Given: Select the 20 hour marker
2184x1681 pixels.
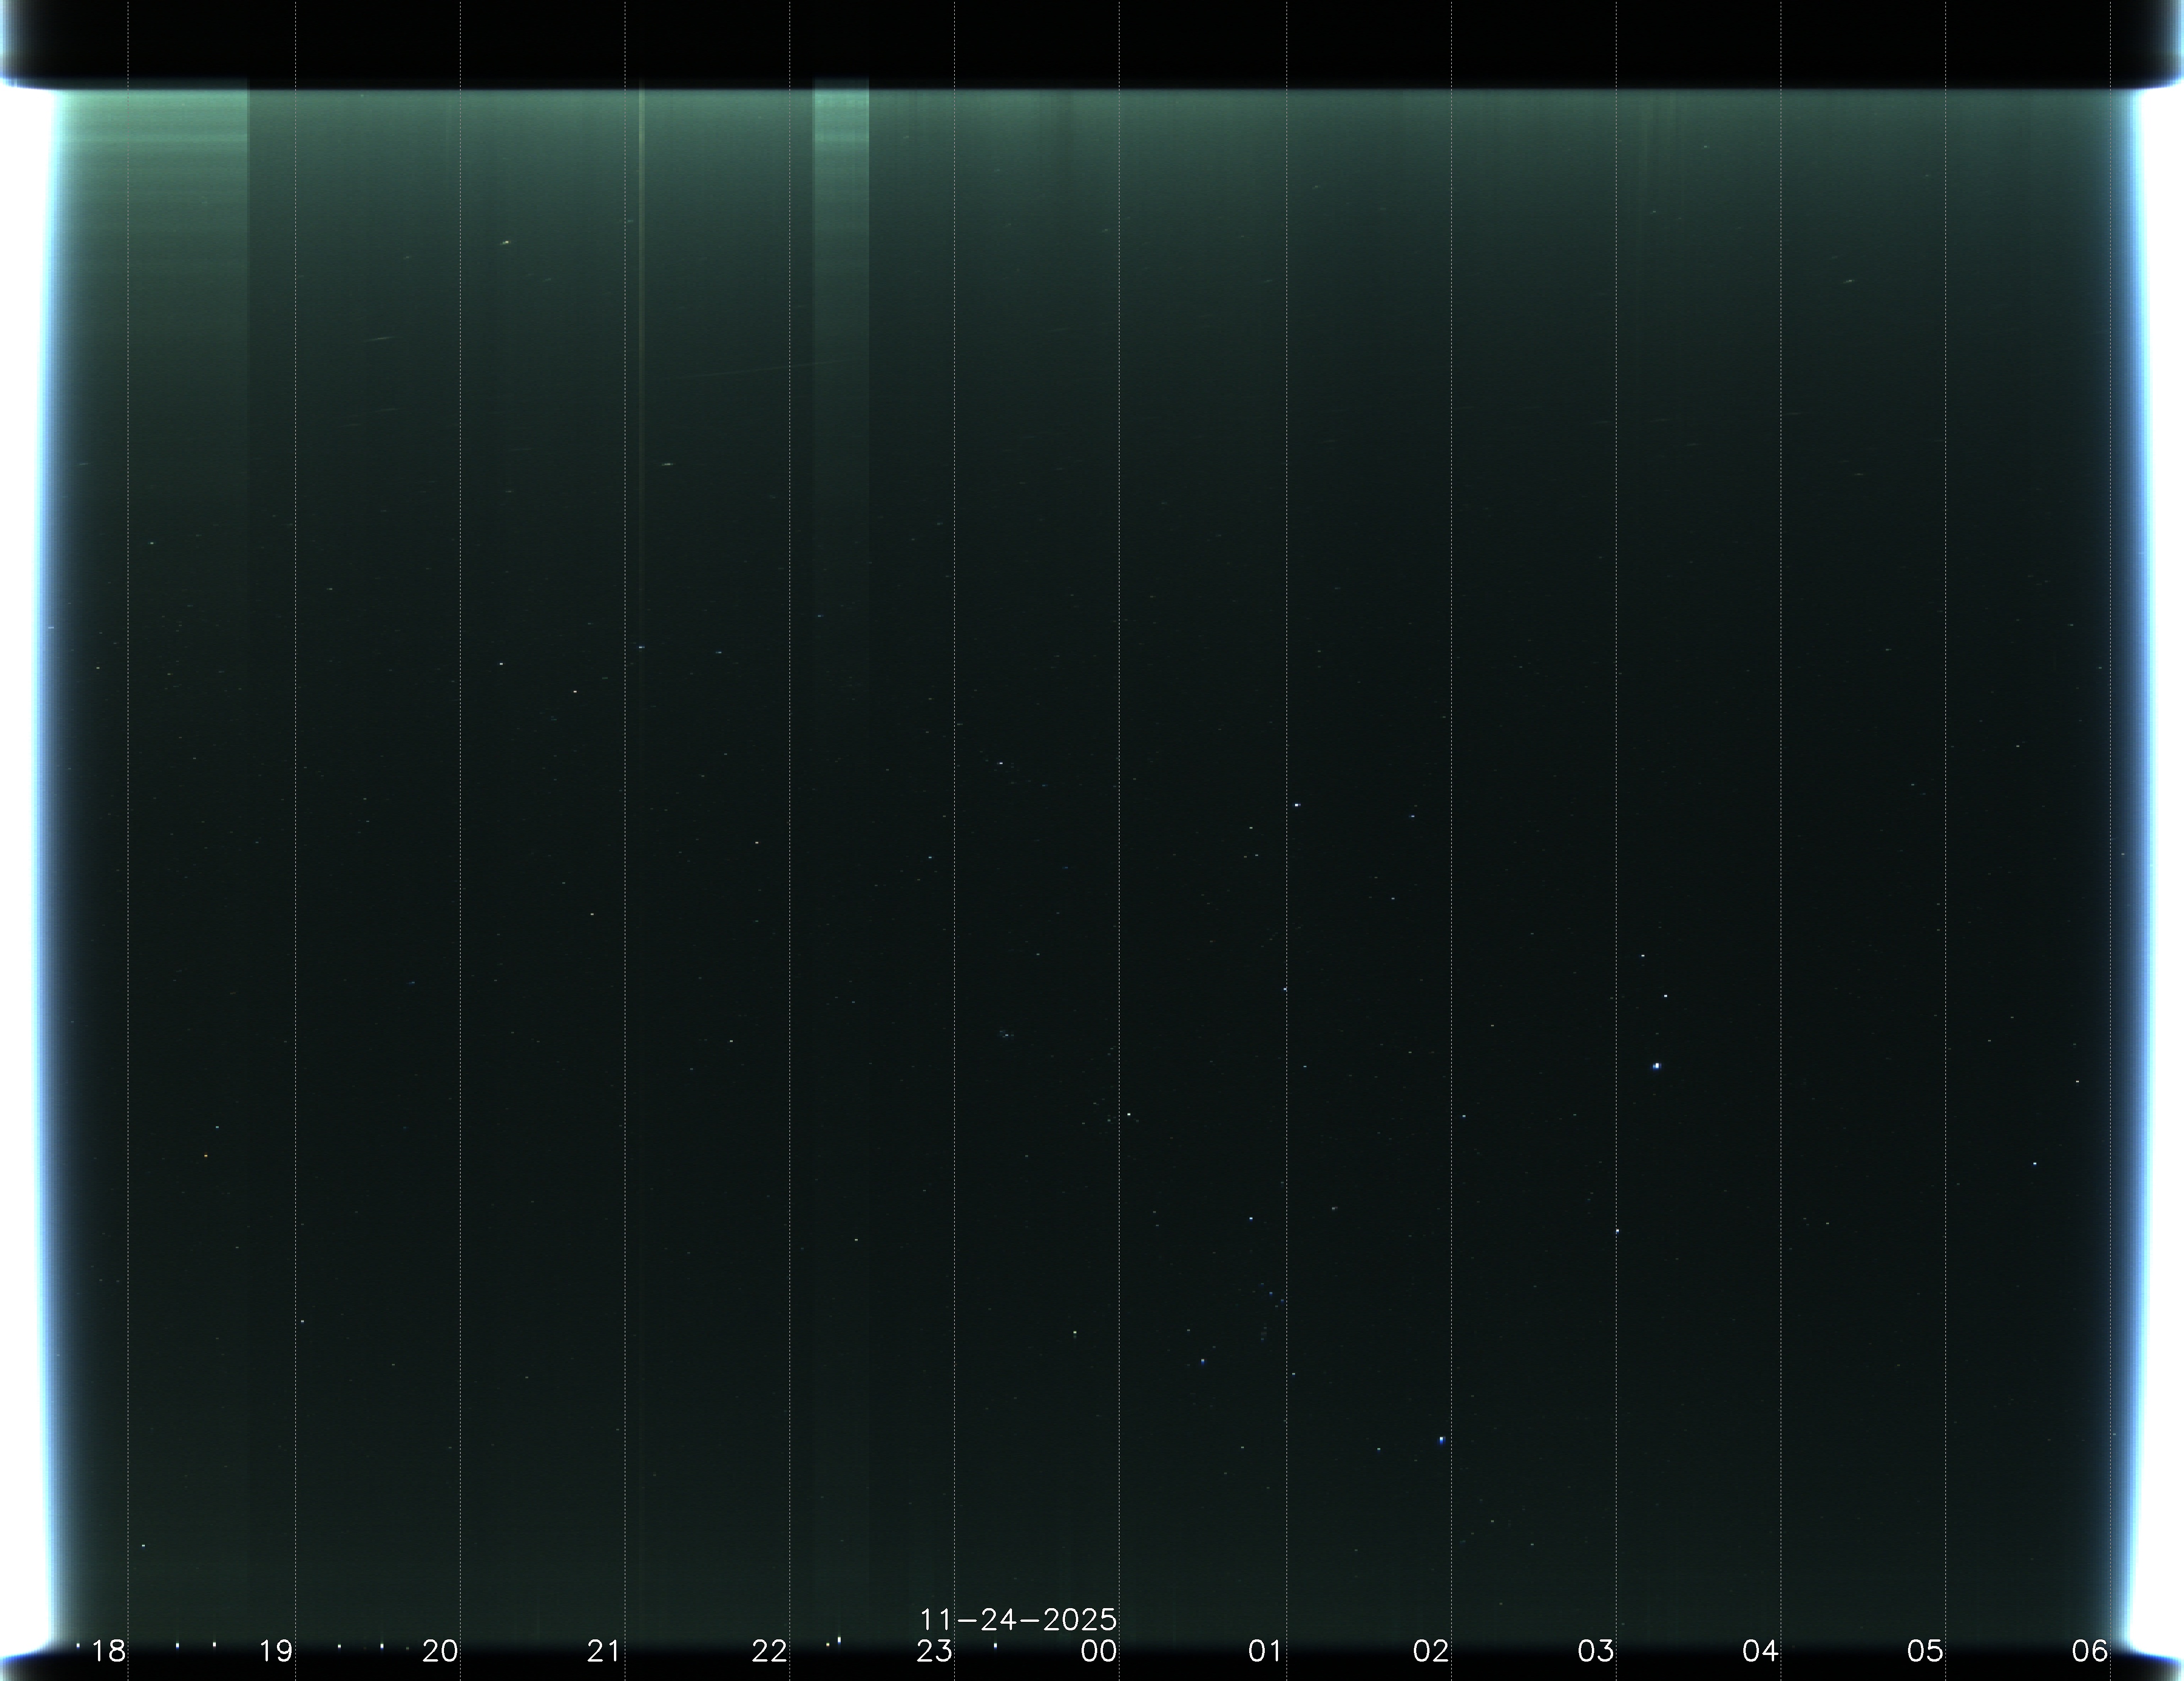Looking at the screenshot, I should (440, 1651).
